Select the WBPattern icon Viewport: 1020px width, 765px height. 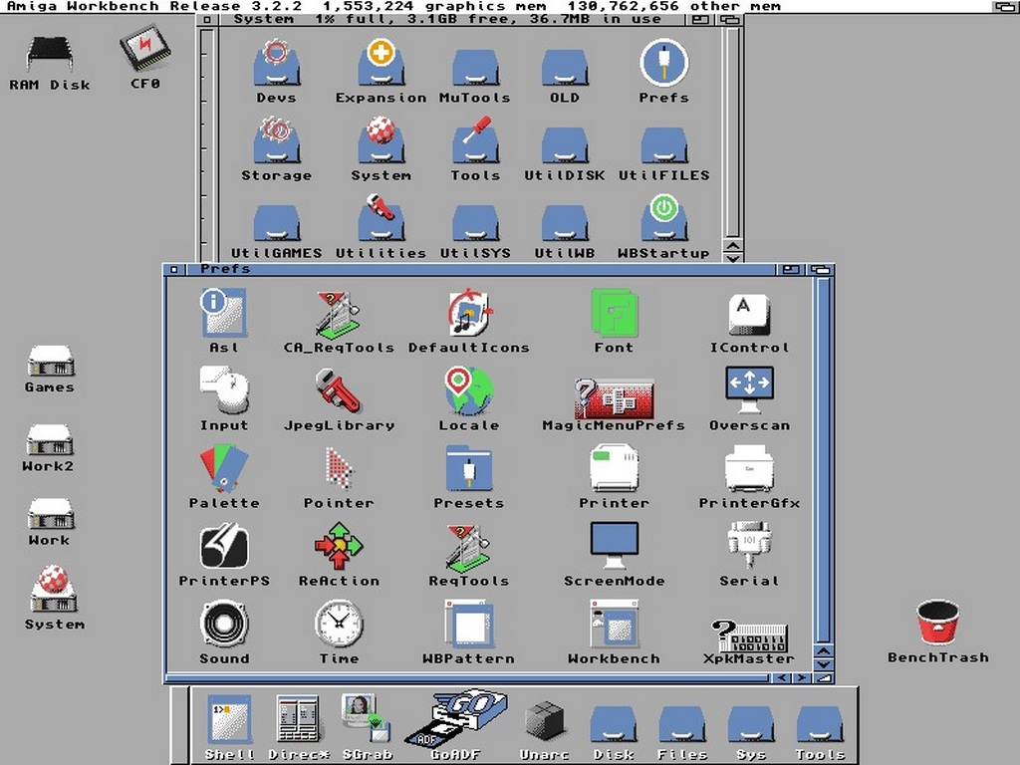click(x=468, y=624)
